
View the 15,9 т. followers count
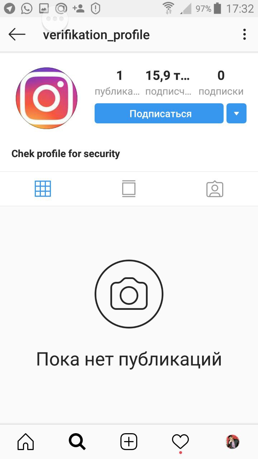[168, 82]
